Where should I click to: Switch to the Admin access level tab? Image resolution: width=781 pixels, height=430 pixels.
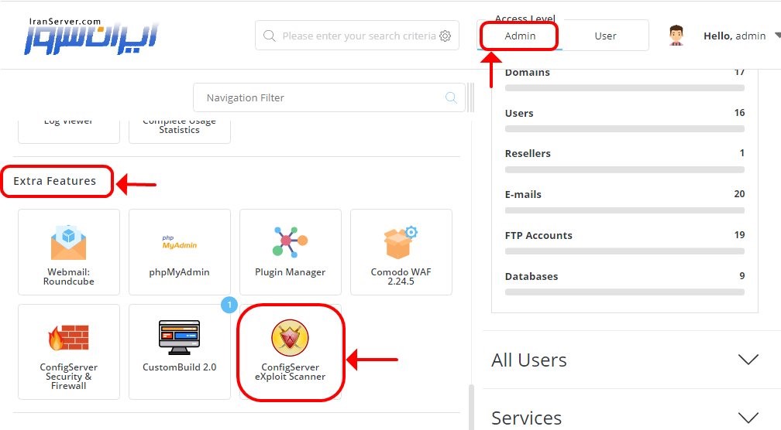[x=520, y=36]
